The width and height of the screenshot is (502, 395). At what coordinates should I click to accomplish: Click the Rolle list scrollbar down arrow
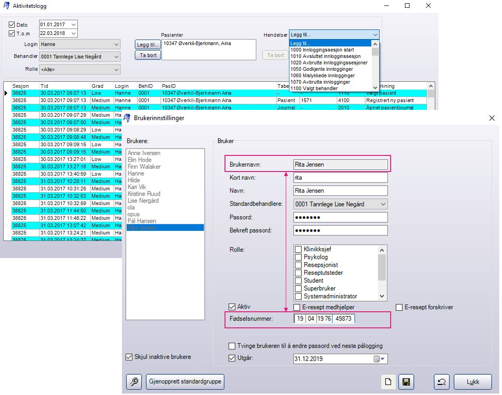[x=382, y=296]
